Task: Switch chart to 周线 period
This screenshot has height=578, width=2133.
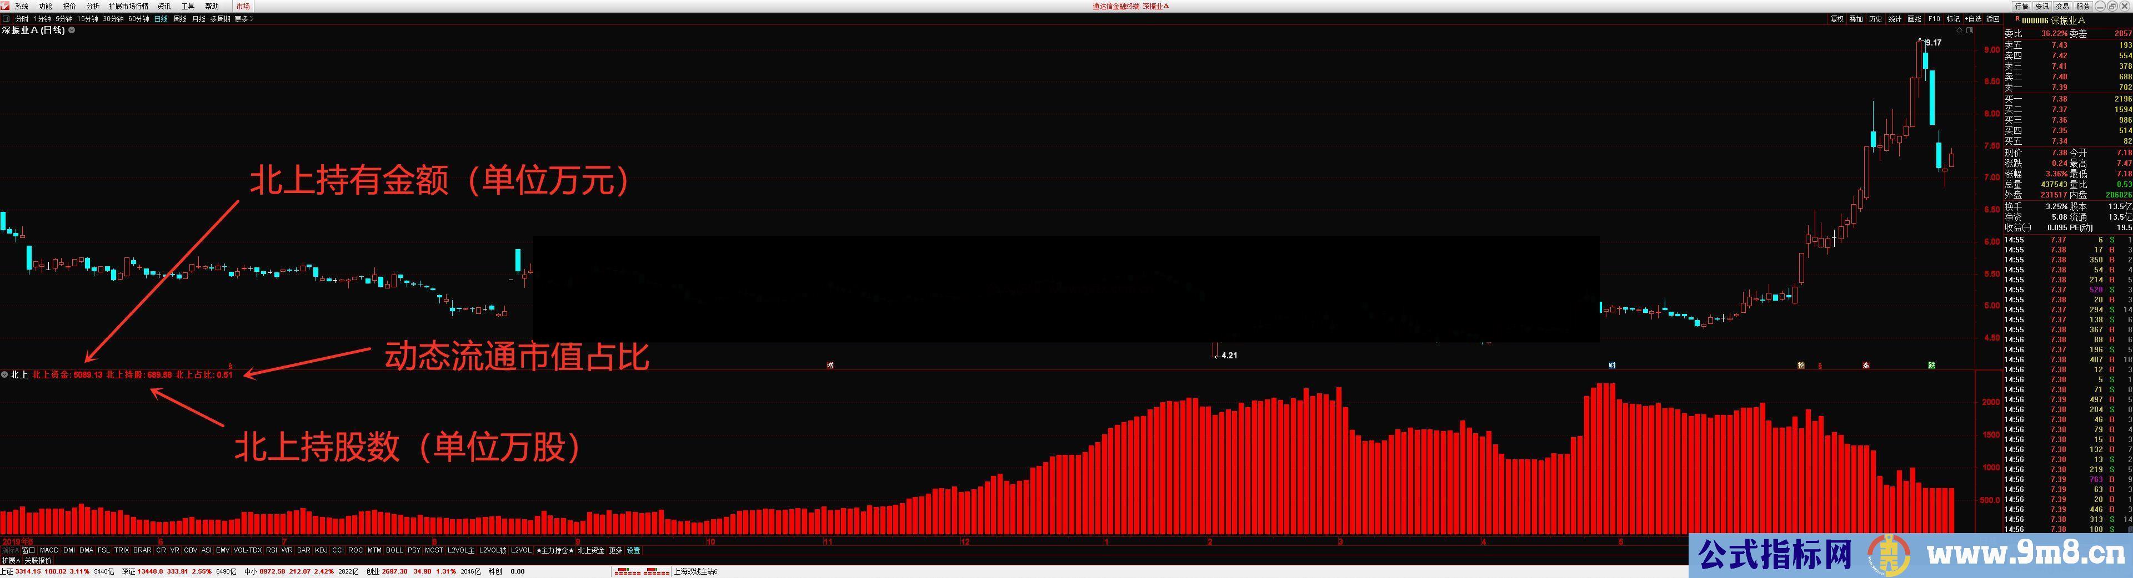Action: [x=179, y=19]
